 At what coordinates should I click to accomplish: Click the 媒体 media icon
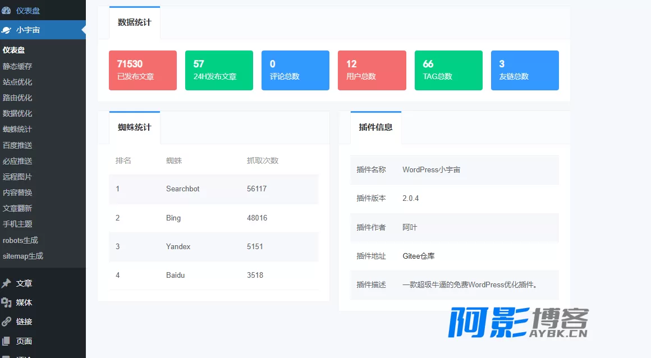(6, 302)
